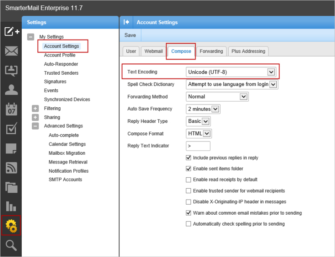The height and width of the screenshot is (257, 335).
Task: Open the mail envelope icon in sidebar
Action: click(11, 51)
